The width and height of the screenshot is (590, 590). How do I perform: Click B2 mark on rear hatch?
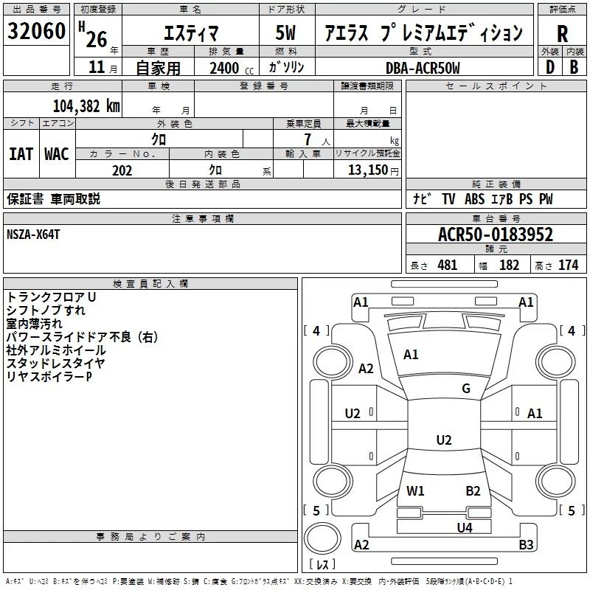coord(473,491)
